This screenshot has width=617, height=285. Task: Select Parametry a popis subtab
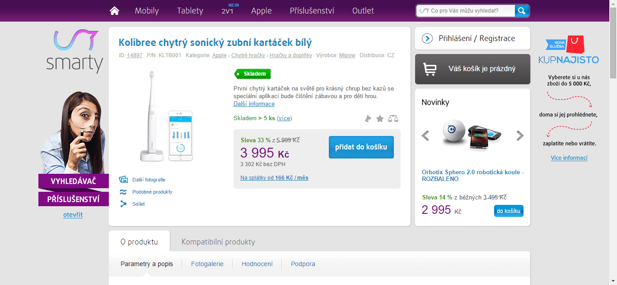[x=147, y=264]
